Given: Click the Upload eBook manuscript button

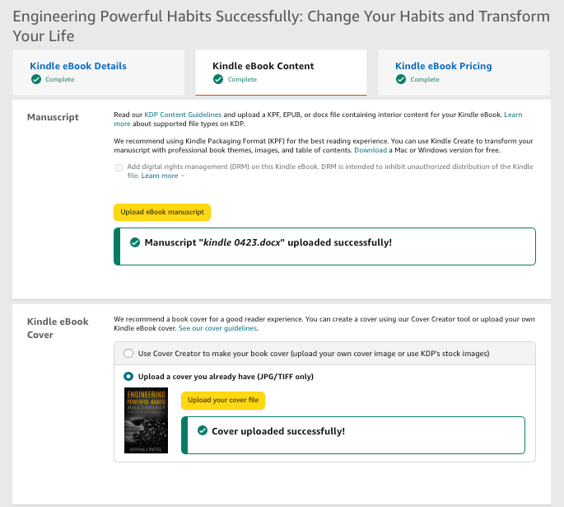Looking at the screenshot, I should [162, 212].
